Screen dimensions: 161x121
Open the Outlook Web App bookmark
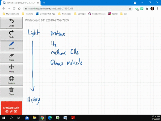pos(46,14)
